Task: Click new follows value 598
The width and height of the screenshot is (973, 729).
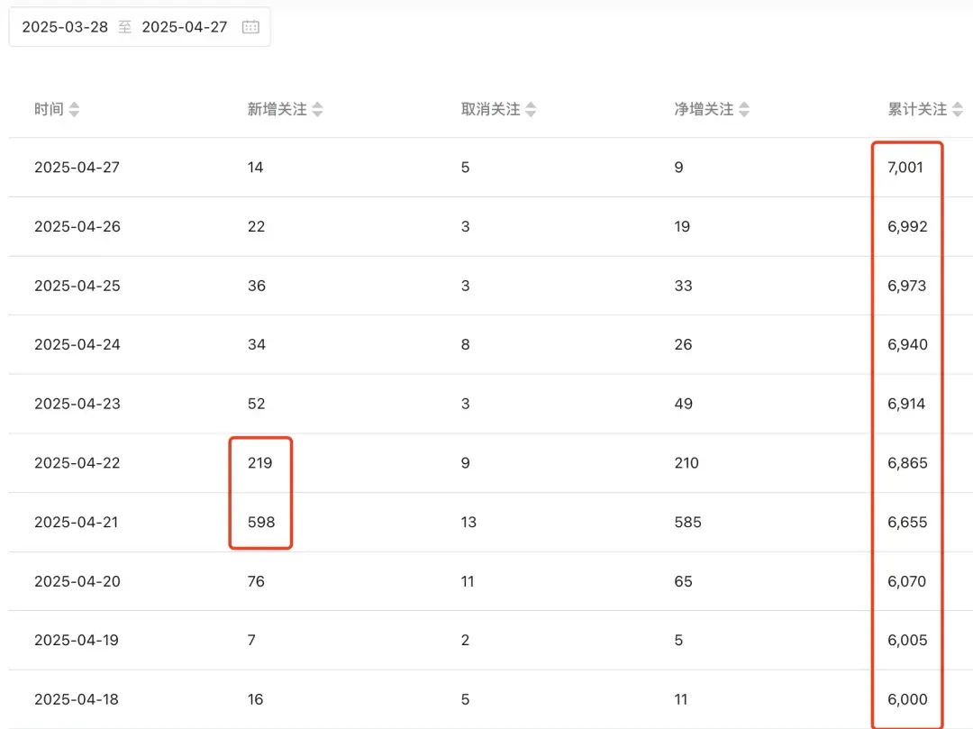Action: click(261, 523)
